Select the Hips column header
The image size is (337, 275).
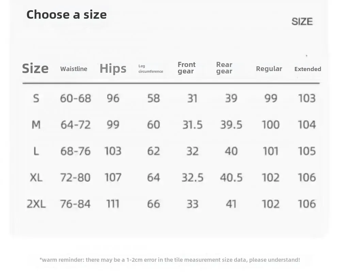tap(113, 69)
